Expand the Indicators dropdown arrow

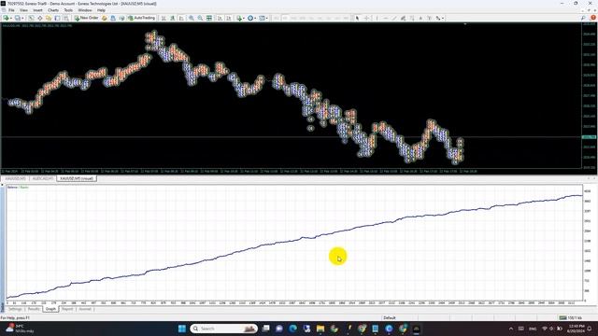click(x=244, y=18)
